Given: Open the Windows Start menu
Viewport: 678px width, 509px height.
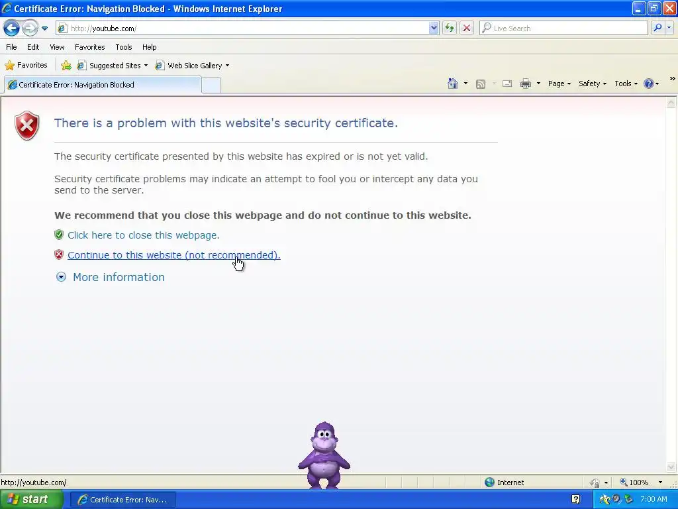Looking at the screenshot, I should point(32,500).
